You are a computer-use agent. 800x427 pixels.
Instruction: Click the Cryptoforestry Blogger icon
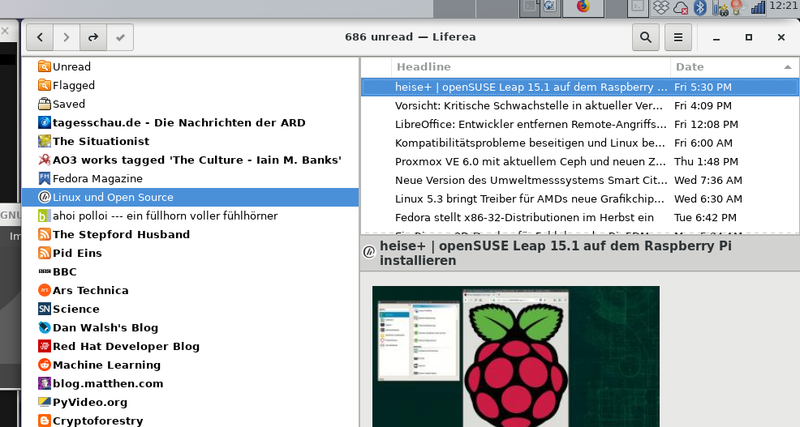coord(45,421)
